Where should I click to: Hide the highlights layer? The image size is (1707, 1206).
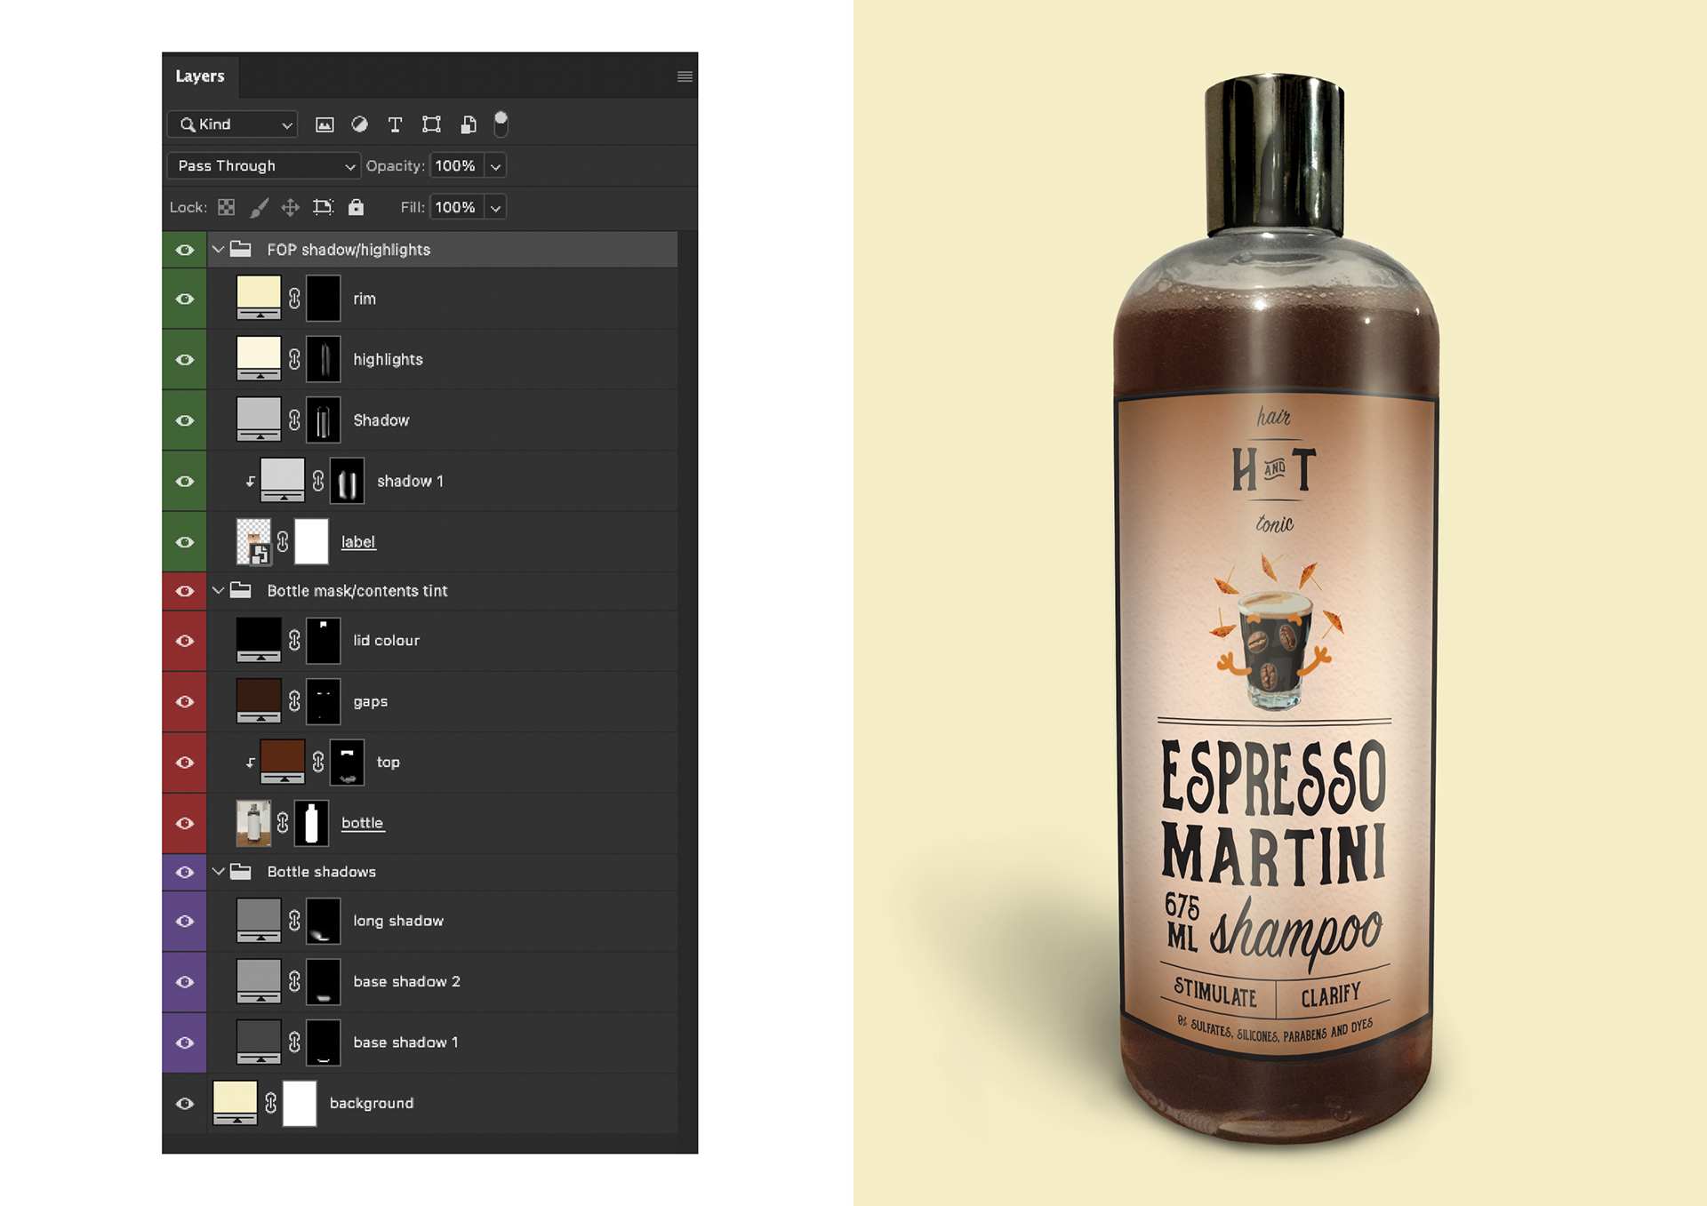click(x=185, y=360)
